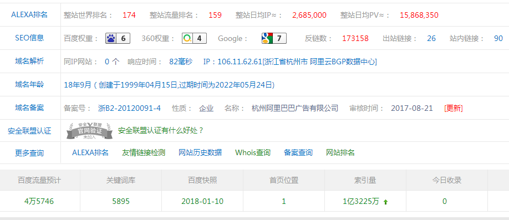509x220 pixels.
Task: Open 安全联盟认证有什么好处？ link
Action: (x=161, y=130)
